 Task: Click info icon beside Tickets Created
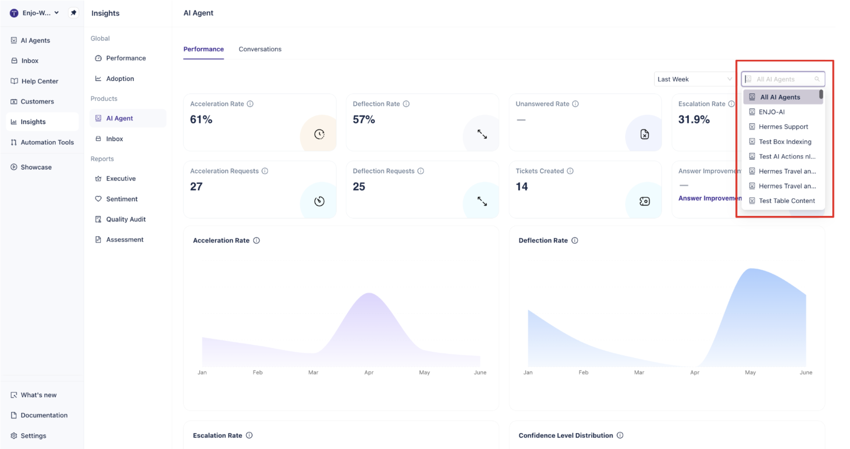coord(570,171)
